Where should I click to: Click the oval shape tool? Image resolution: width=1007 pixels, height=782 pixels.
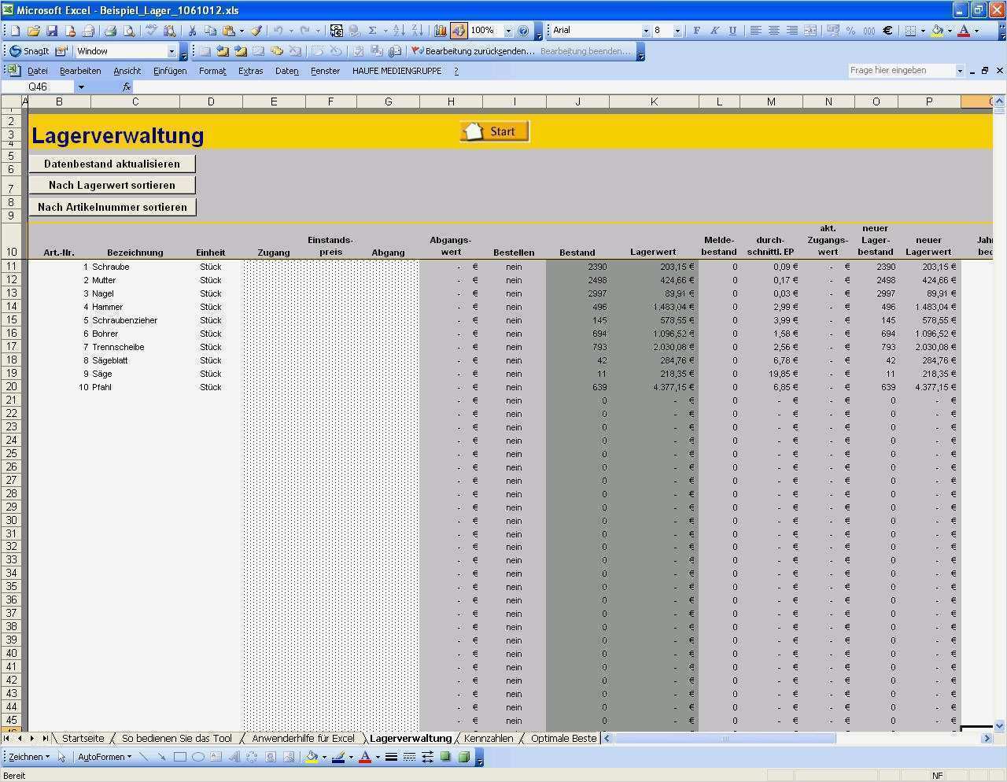point(198,756)
